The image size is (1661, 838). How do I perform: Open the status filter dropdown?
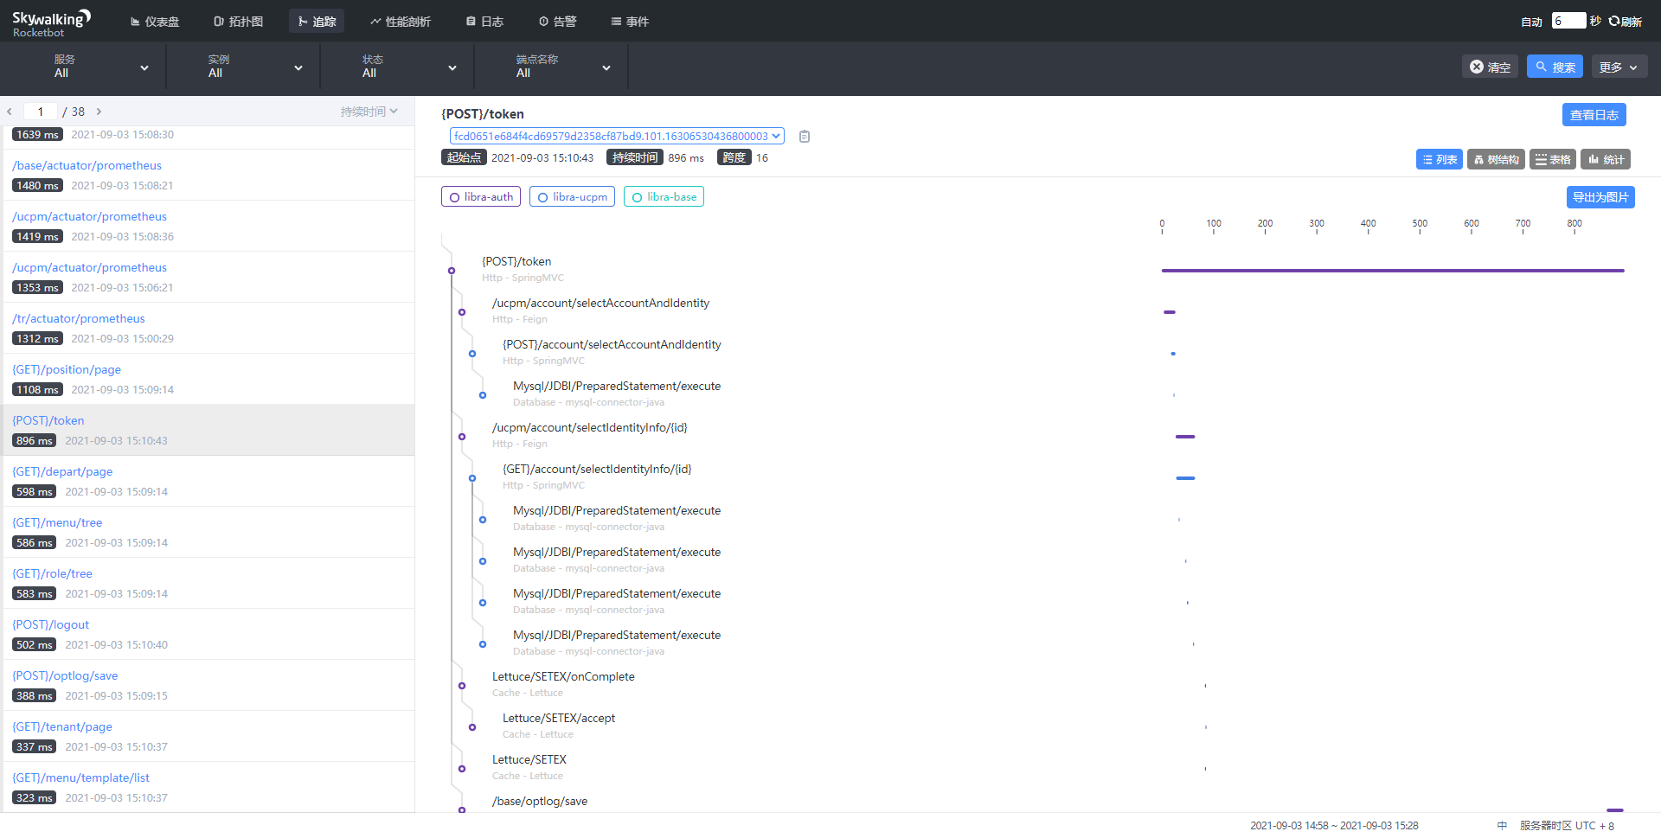coord(409,67)
